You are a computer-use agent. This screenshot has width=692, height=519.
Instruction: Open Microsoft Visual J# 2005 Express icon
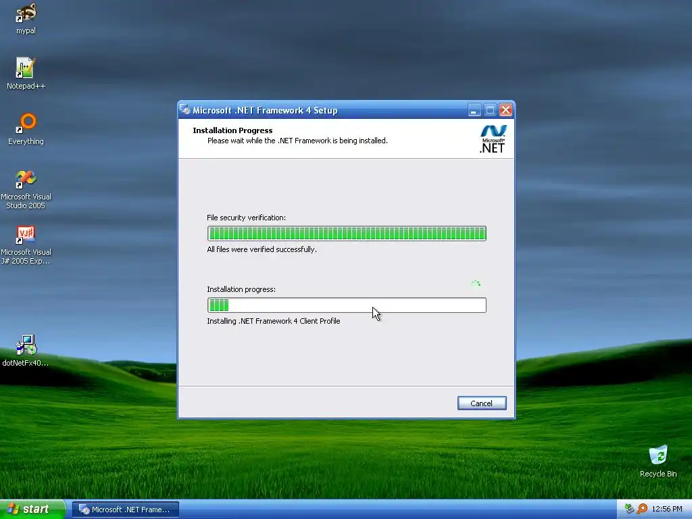pyautogui.click(x=26, y=245)
